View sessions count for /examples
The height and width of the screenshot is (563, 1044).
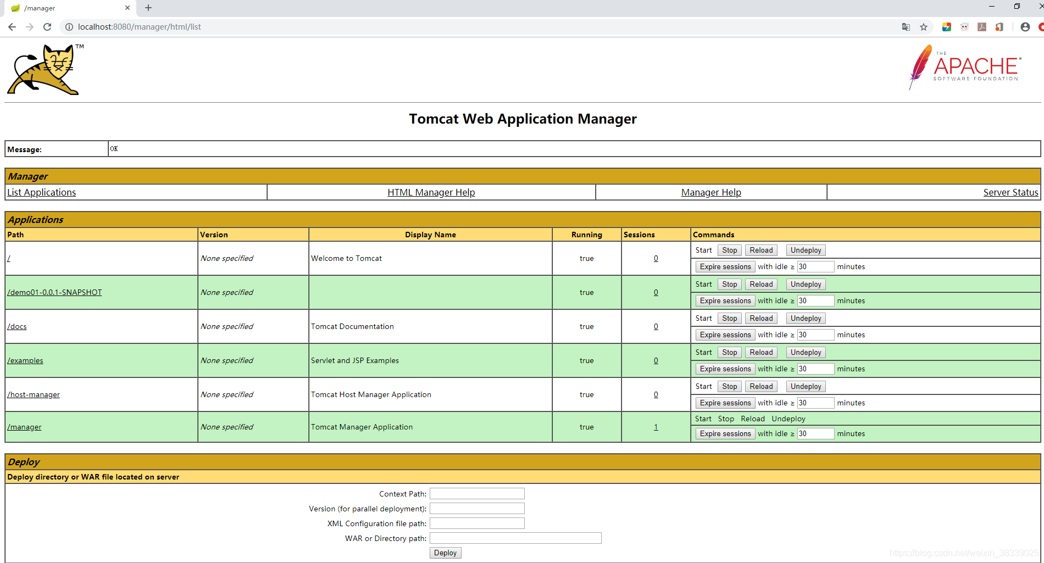point(656,360)
